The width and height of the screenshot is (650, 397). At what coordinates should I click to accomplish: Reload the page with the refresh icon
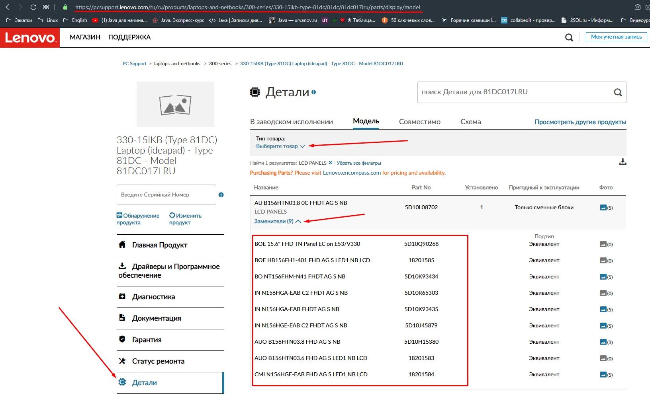33,7
